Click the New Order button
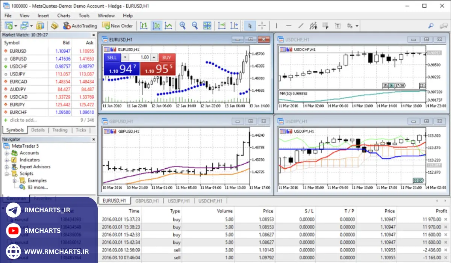451x263 pixels. (x=118, y=26)
